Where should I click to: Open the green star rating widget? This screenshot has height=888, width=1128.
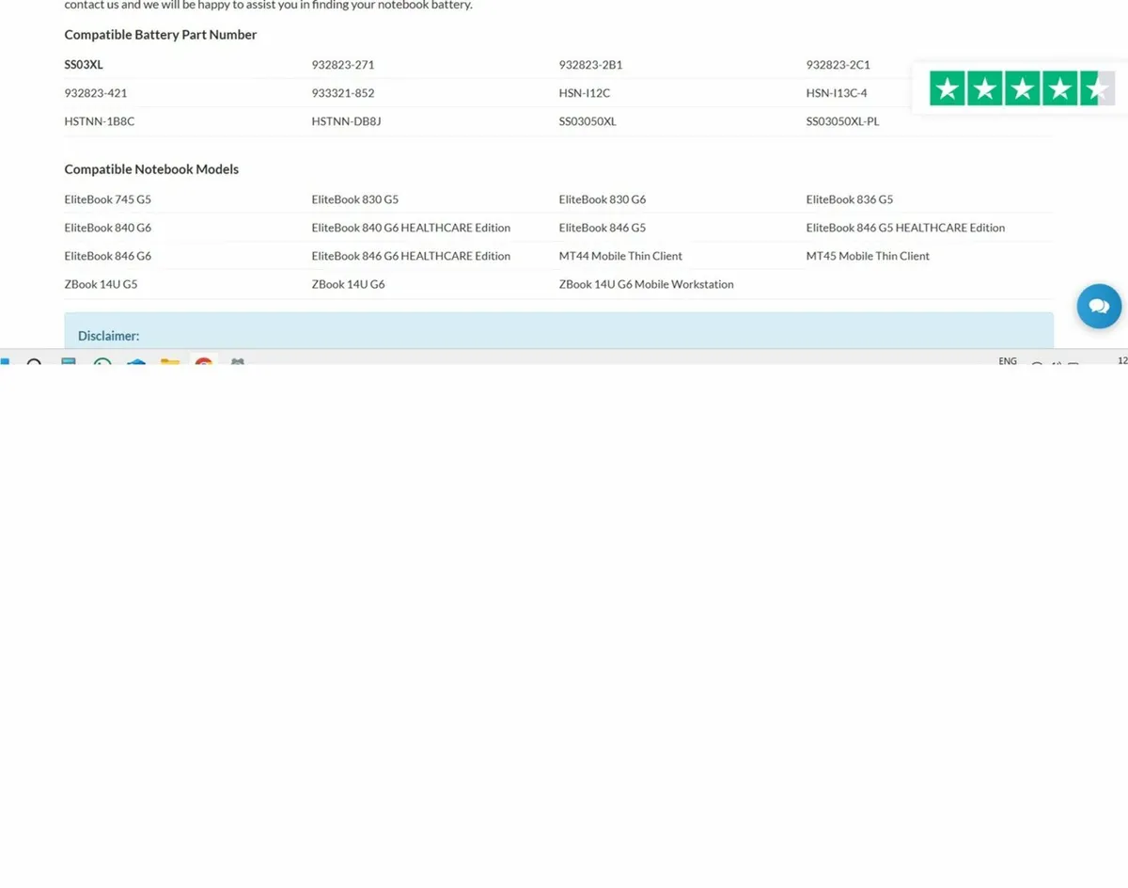1022,88
